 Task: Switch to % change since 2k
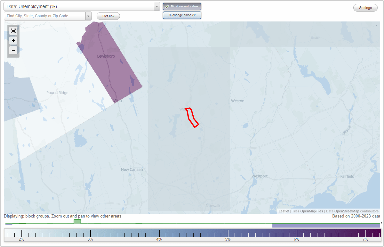point(182,15)
